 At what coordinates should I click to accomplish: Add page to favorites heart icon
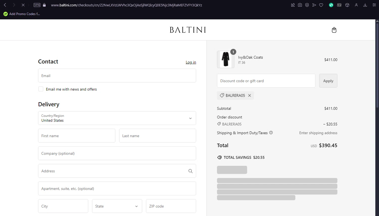[321, 5]
